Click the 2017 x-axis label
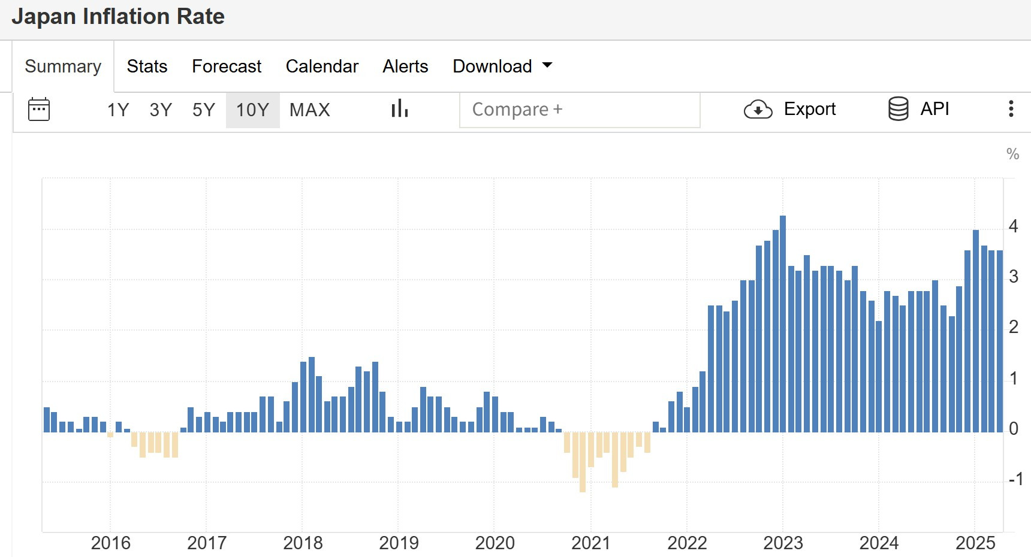The width and height of the screenshot is (1031, 557). click(x=207, y=543)
